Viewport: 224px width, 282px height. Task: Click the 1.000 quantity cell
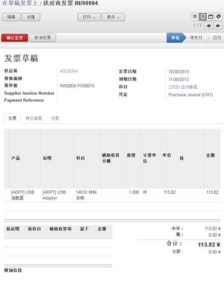(x=134, y=192)
